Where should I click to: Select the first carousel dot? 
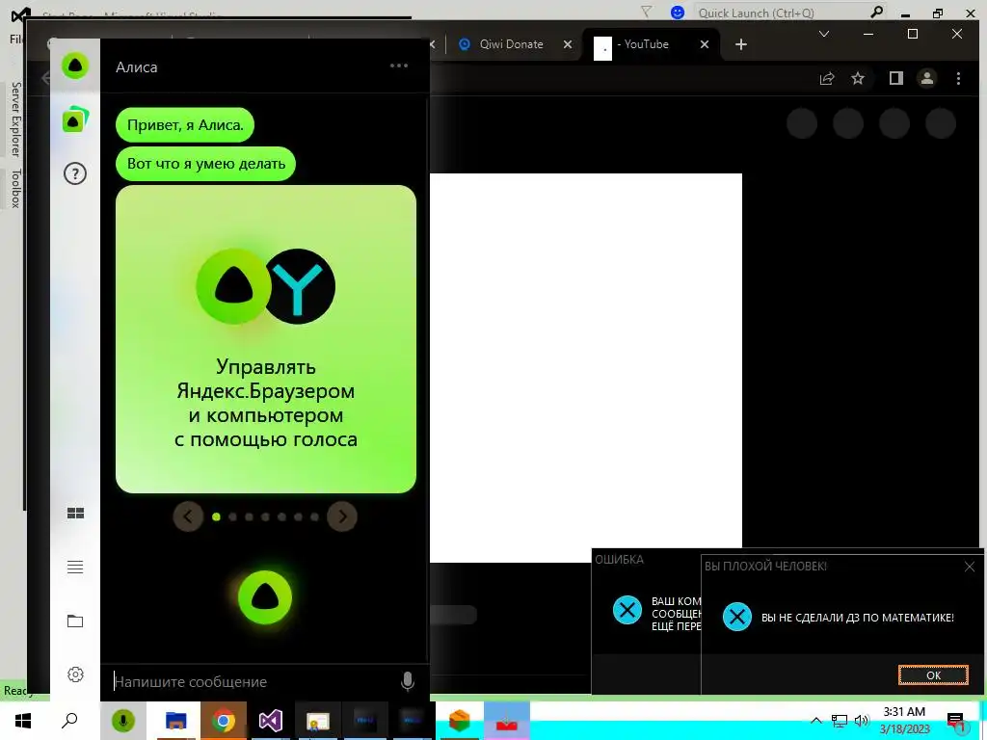click(216, 516)
